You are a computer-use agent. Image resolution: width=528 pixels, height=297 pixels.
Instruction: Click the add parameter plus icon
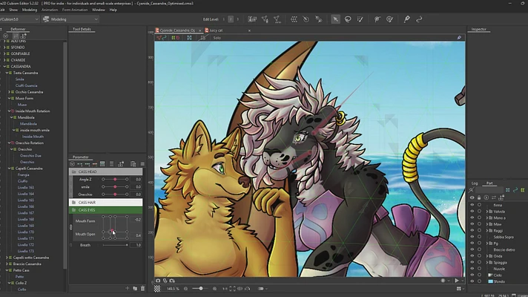pyautogui.click(x=128, y=288)
